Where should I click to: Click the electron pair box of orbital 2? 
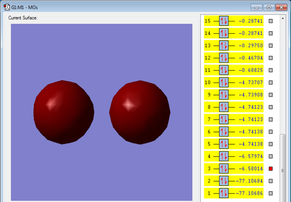pyautogui.click(x=224, y=181)
